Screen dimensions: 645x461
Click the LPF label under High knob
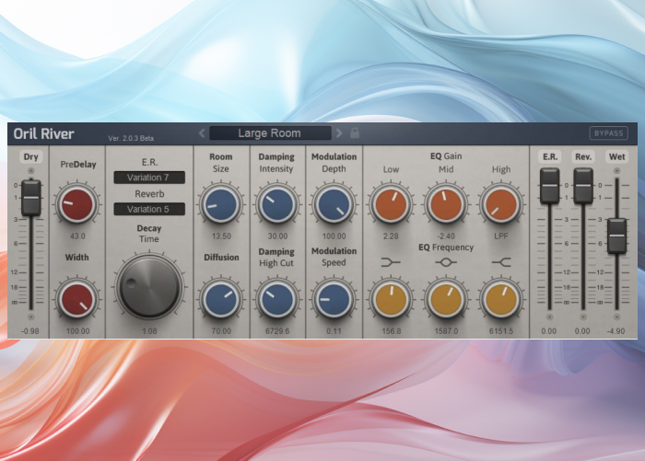[x=501, y=236]
